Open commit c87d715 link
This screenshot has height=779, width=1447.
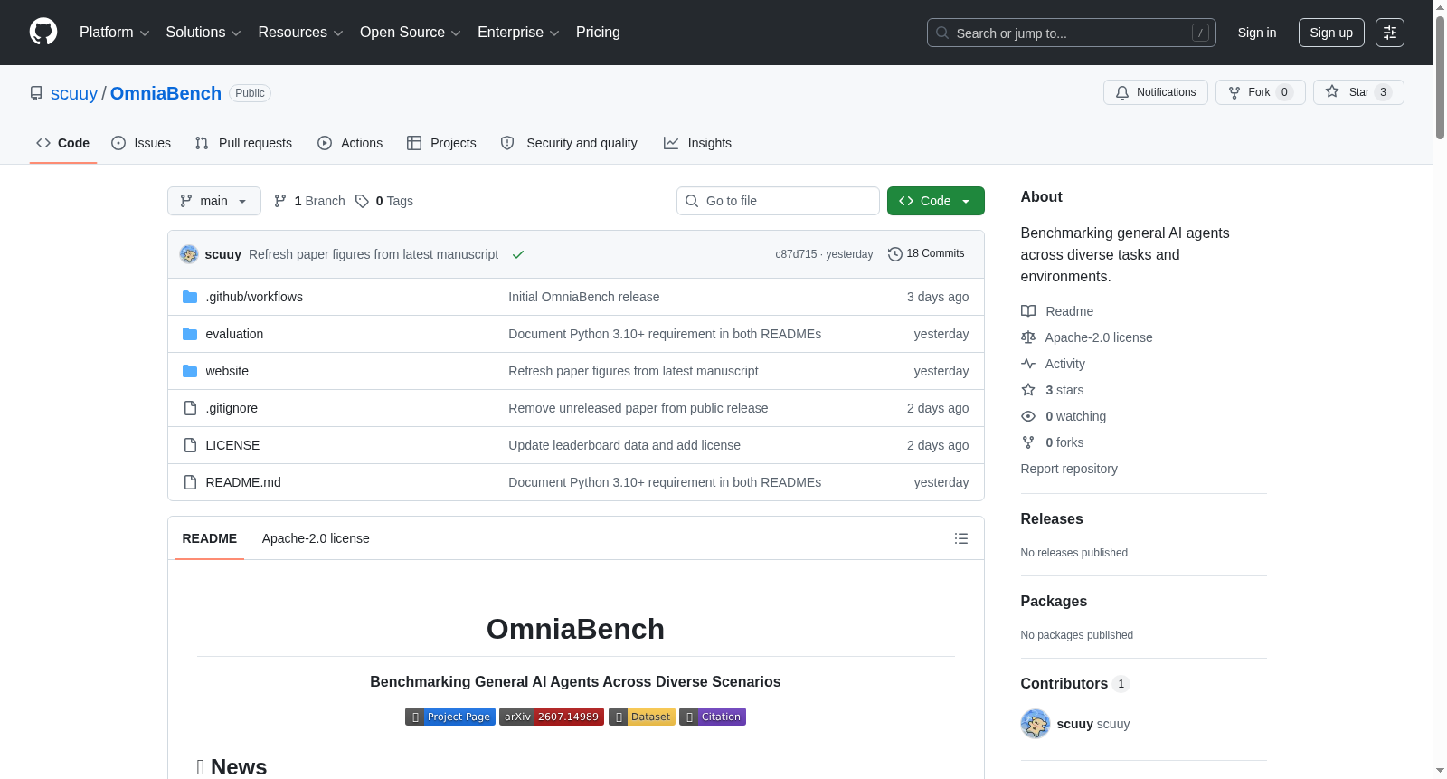796,254
